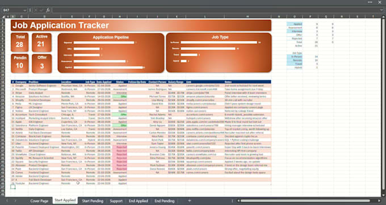
Task: Click the figma.com careers link cell
Action: click(x=205, y=107)
